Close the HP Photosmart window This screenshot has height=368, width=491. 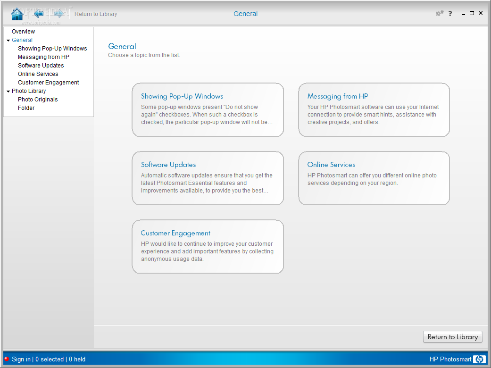480,13
